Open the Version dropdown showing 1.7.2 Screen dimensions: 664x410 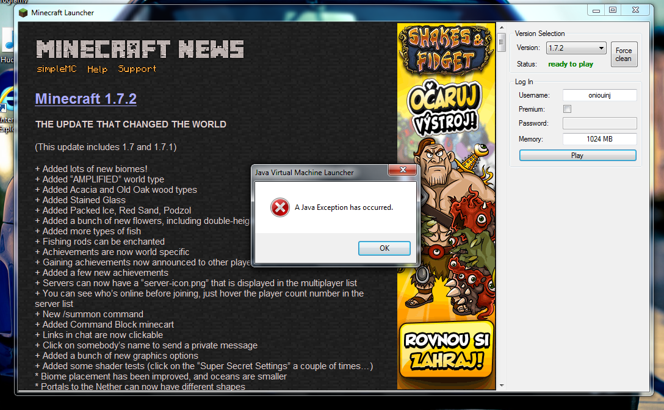point(576,48)
